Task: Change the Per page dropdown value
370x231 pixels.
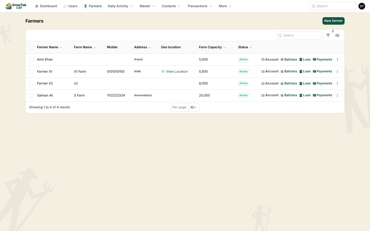Action: (193, 107)
